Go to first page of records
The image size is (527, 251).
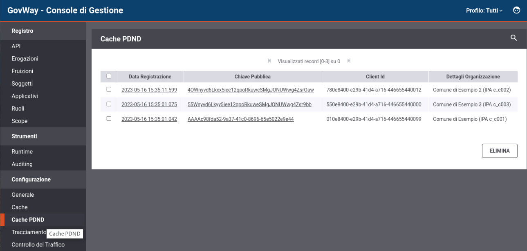tap(269, 61)
